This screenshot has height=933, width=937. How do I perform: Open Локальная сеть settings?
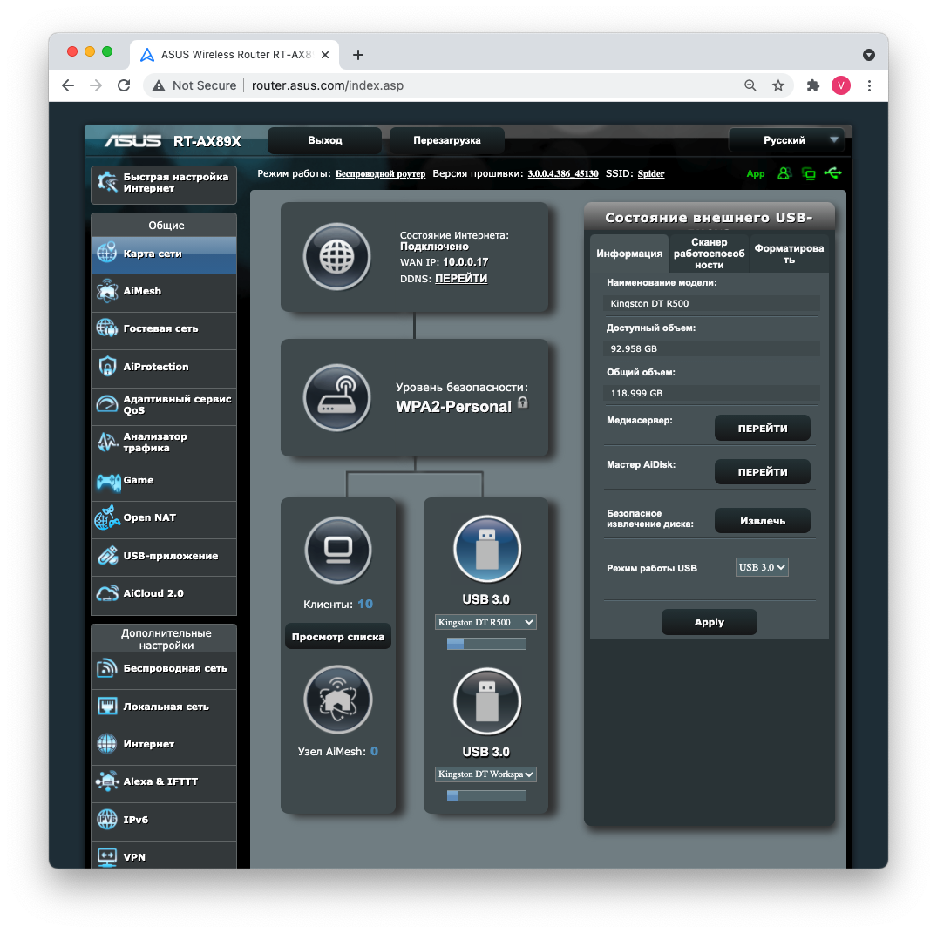[x=164, y=707]
